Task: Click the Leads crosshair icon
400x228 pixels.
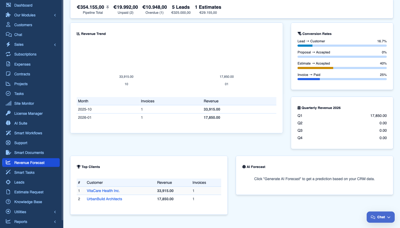Action: click(8, 182)
